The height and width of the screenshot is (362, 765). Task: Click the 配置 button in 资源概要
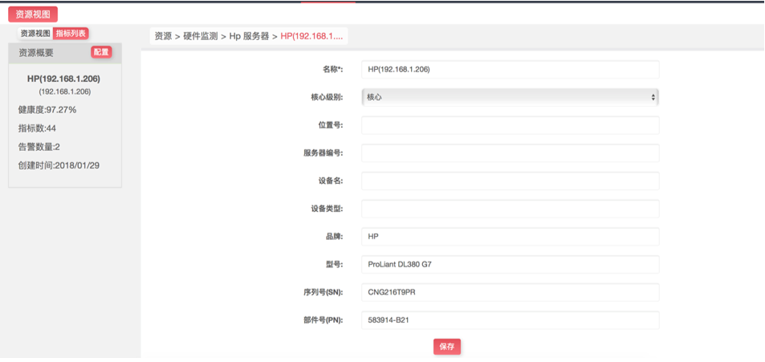pos(101,52)
